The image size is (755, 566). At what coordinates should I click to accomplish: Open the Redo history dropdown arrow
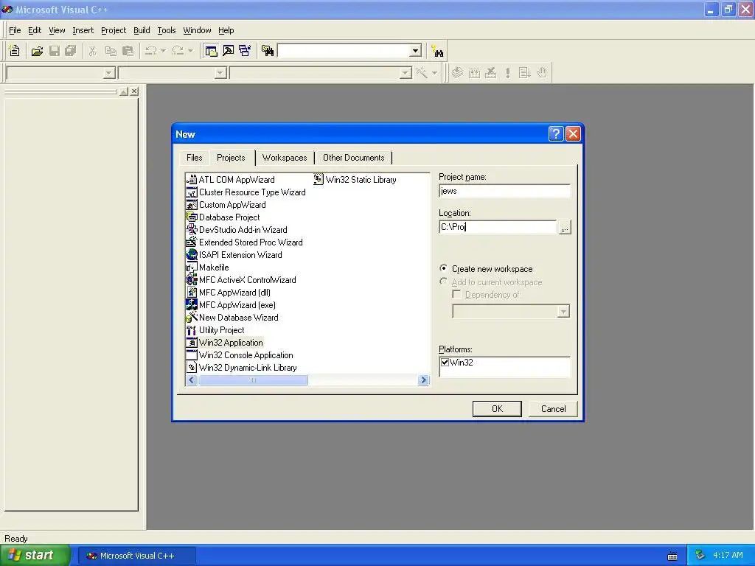tap(190, 51)
